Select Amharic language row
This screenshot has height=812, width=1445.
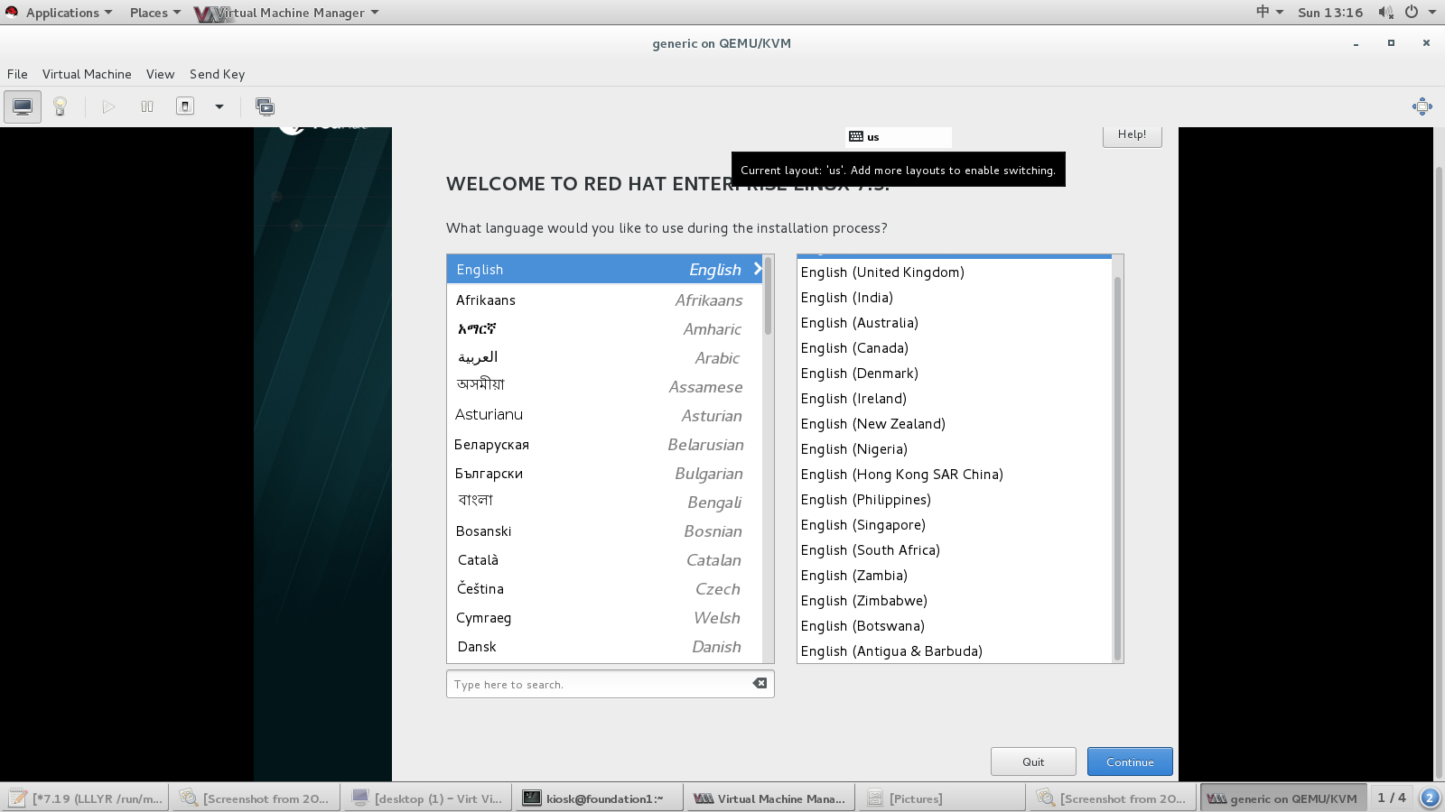(x=604, y=328)
